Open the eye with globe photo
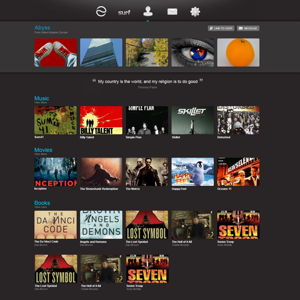This screenshot has height=300, width=300. [x=193, y=52]
